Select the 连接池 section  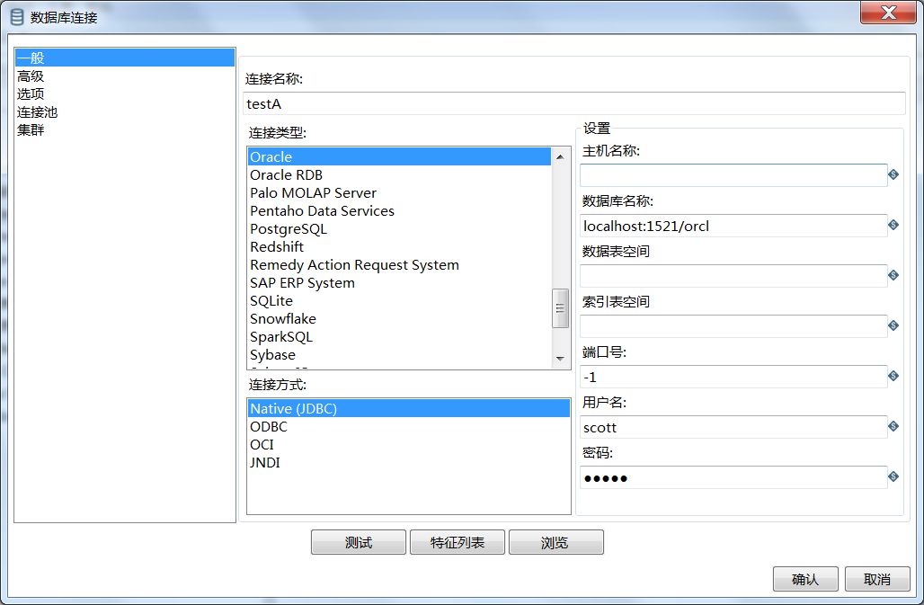36,111
